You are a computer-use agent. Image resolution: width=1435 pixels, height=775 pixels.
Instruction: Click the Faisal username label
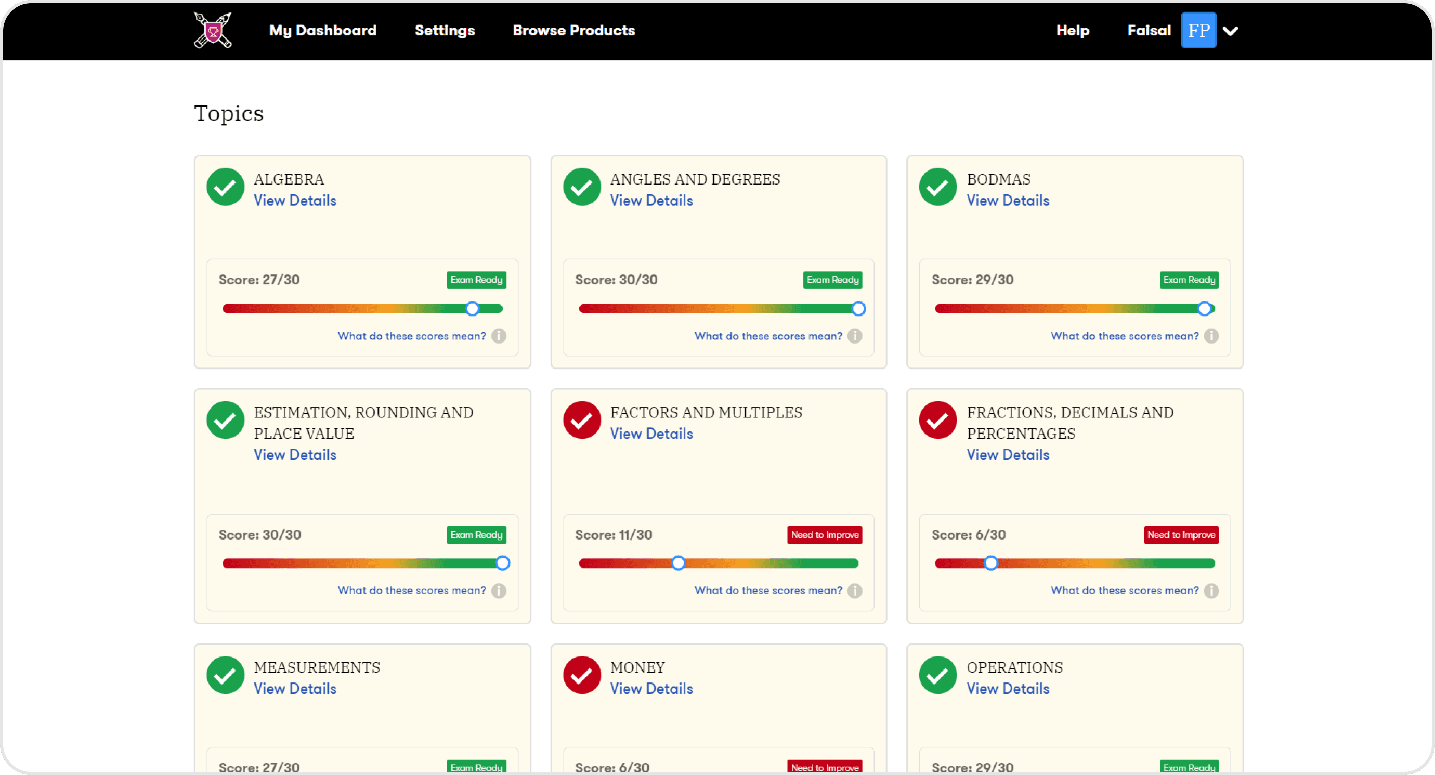(x=1149, y=31)
